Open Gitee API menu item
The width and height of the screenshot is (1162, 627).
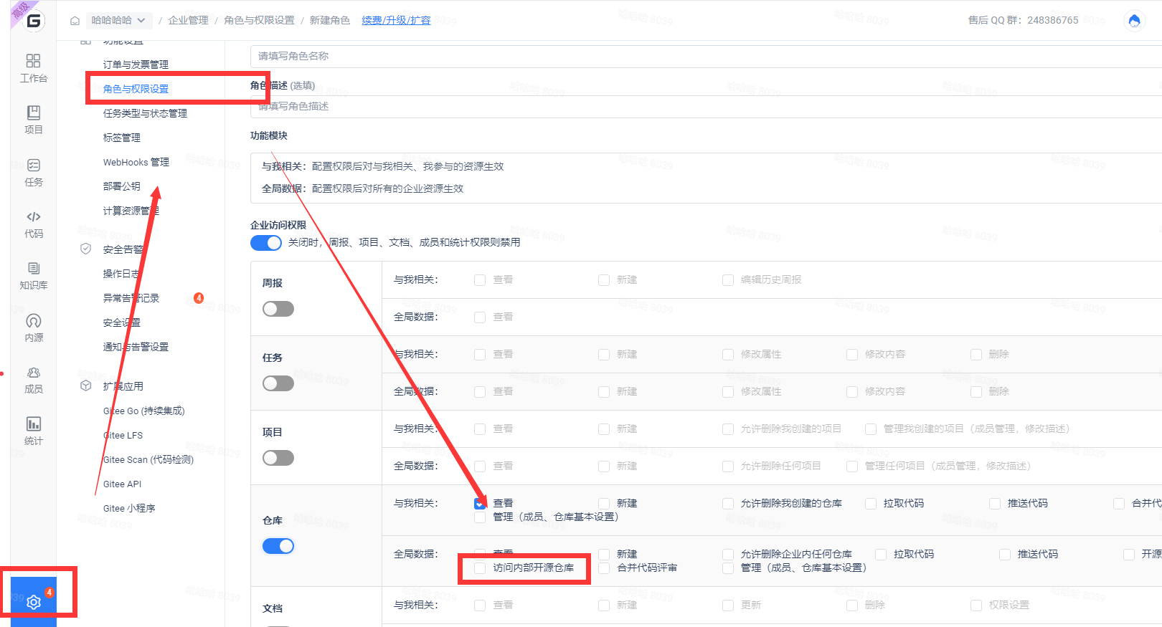tap(122, 484)
